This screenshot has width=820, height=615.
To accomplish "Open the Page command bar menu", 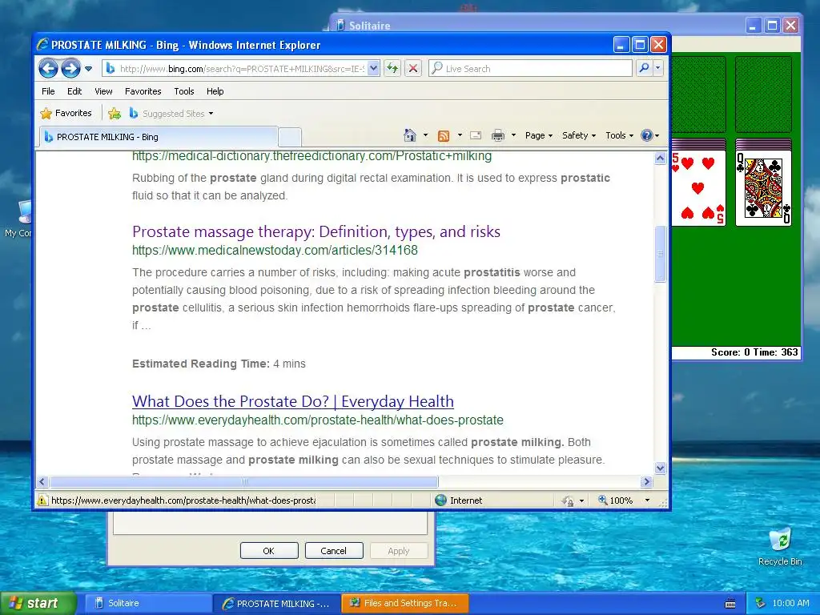I will pos(539,135).
